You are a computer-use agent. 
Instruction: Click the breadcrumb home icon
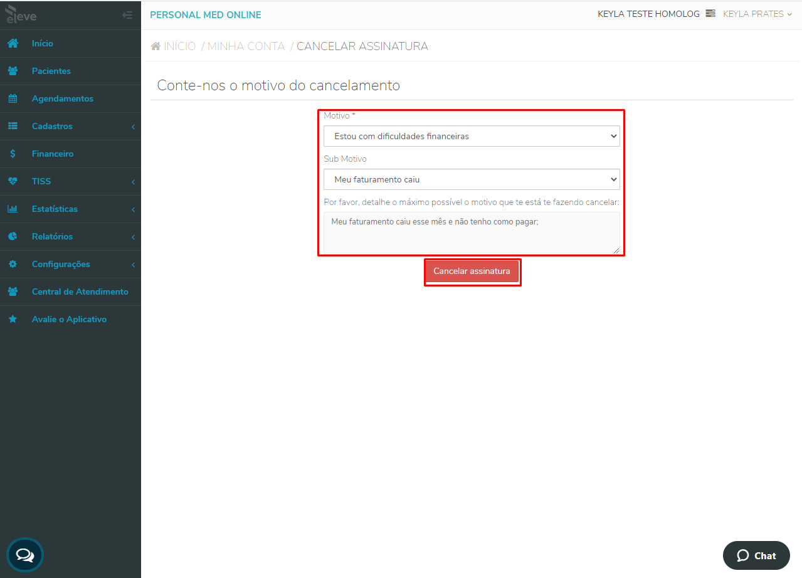coord(156,46)
